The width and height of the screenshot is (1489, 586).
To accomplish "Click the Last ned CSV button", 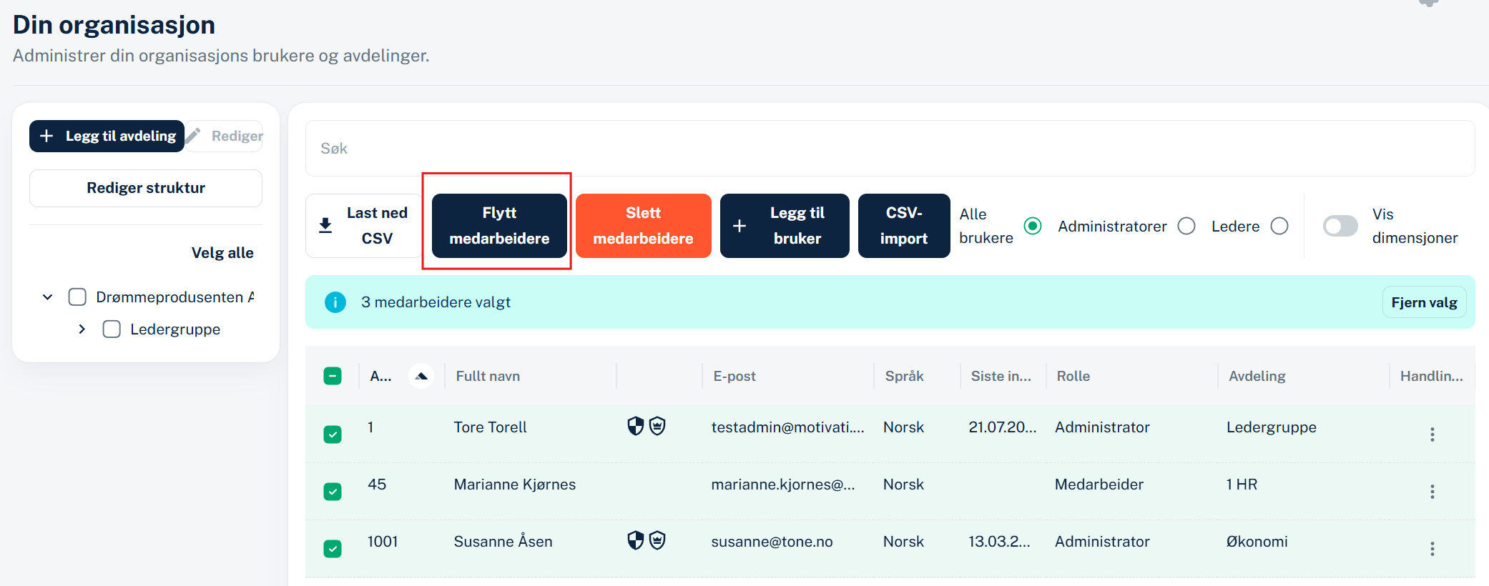I will pyautogui.click(x=364, y=226).
